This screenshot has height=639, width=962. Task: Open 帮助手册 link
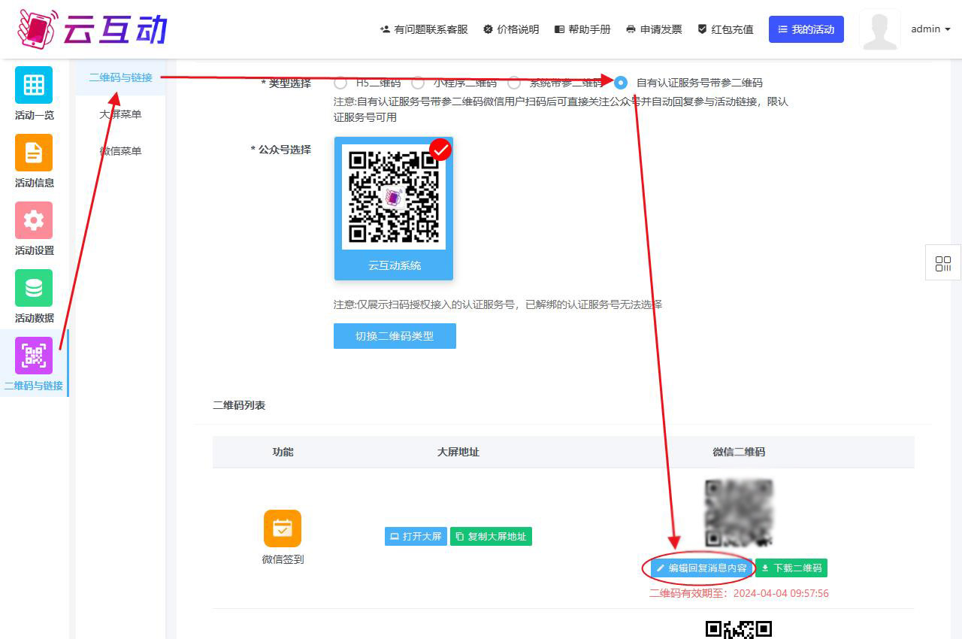coord(582,29)
